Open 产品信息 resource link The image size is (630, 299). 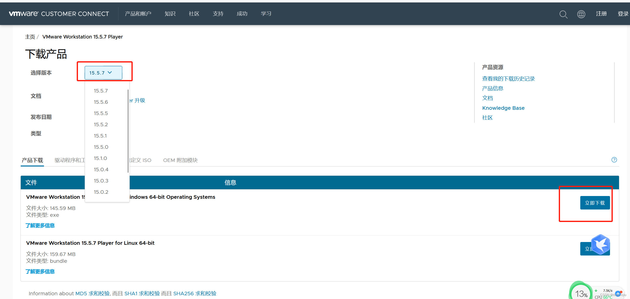493,88
